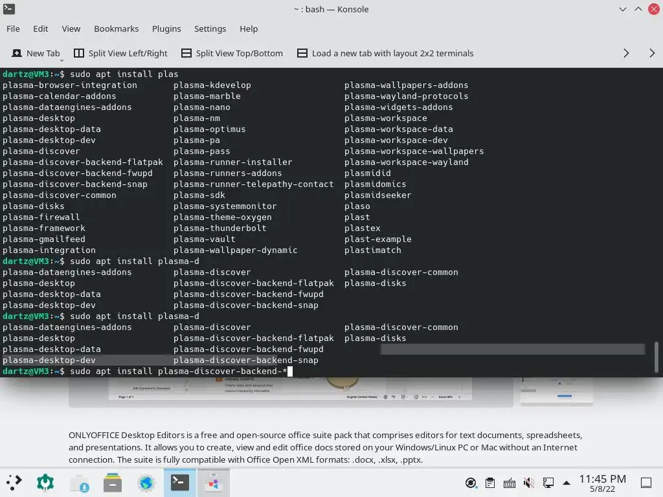Click plasma-systemmonitor text
The width and height of the screenshot is (663, 497).
click(x=225, y=206)
